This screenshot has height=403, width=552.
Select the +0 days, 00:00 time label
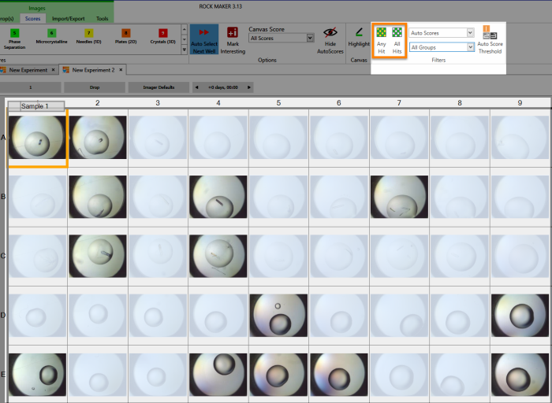coord(223,87)
